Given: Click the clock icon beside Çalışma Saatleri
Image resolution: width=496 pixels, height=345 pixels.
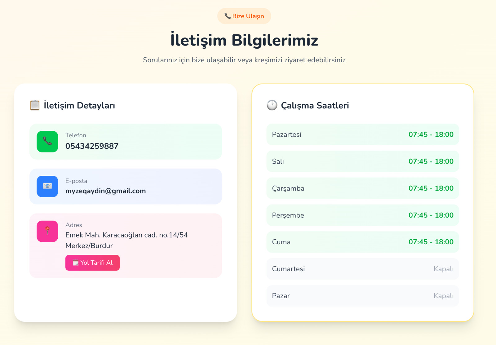Looking at the screenshot, I should pyautogui.click(x=272, y=105).
